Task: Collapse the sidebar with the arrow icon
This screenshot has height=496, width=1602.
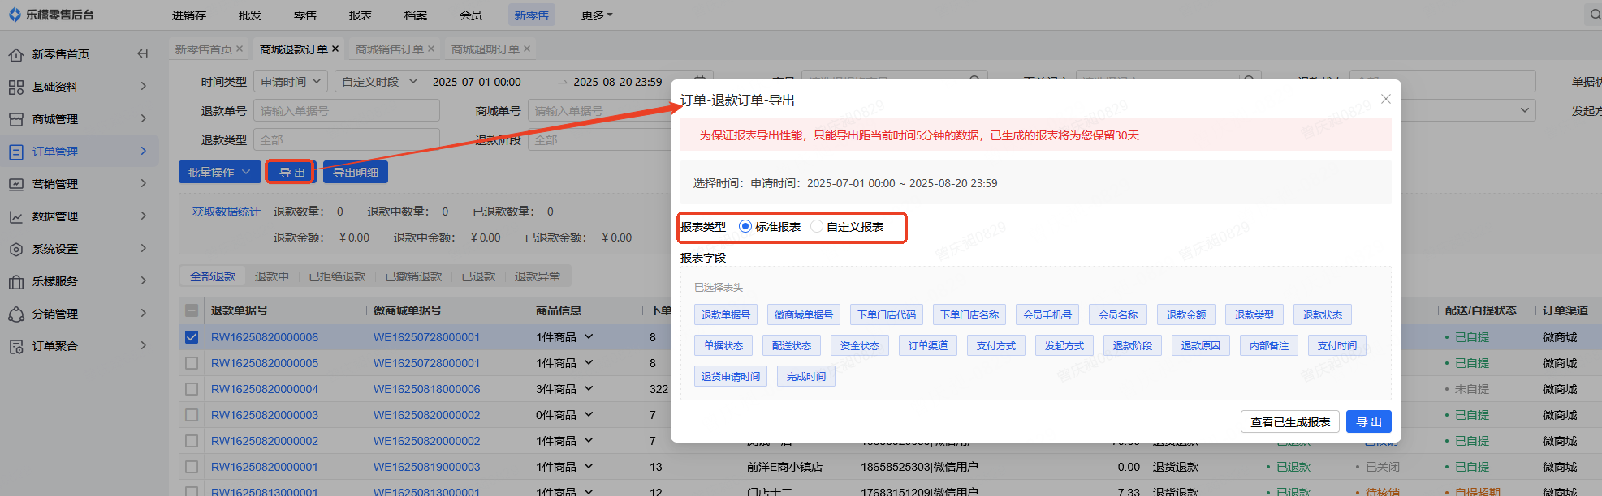Action: click(143, 53)
